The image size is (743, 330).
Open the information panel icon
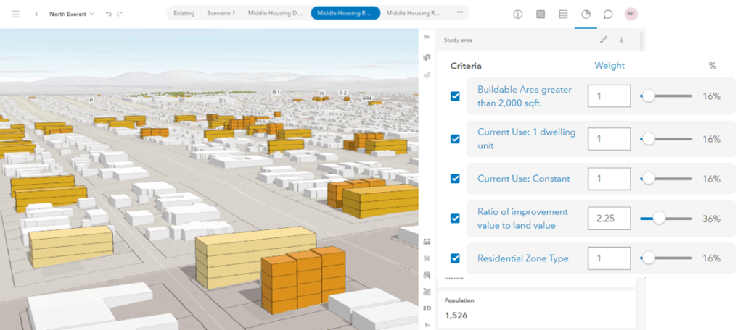tap(518, 14)
